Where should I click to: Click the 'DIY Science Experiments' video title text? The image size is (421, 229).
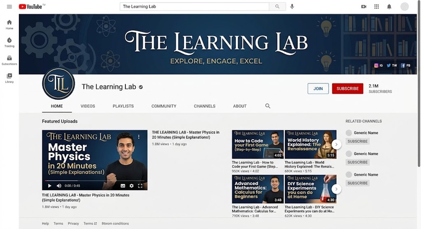(x=309, y=209)
